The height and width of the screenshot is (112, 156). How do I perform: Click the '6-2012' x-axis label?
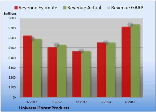point(32,102)
